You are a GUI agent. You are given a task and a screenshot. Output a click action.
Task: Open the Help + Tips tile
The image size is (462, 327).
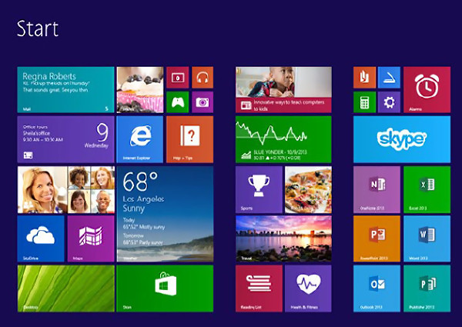tap(189, 139)
